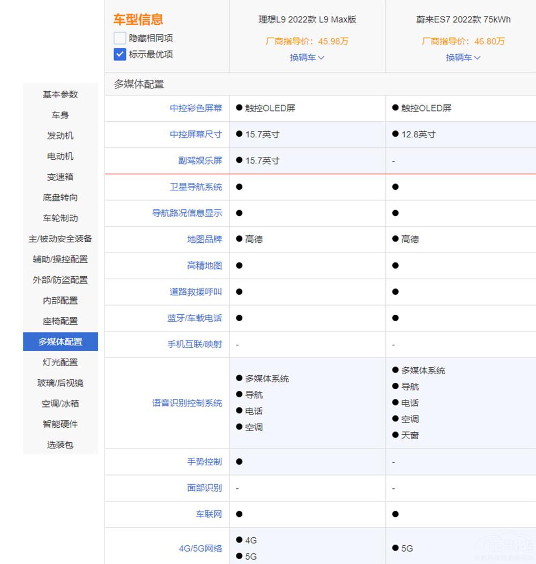Jump to 灯光配置 in sidebar
The width and height of the screenshot is (536, 564).
61,362
